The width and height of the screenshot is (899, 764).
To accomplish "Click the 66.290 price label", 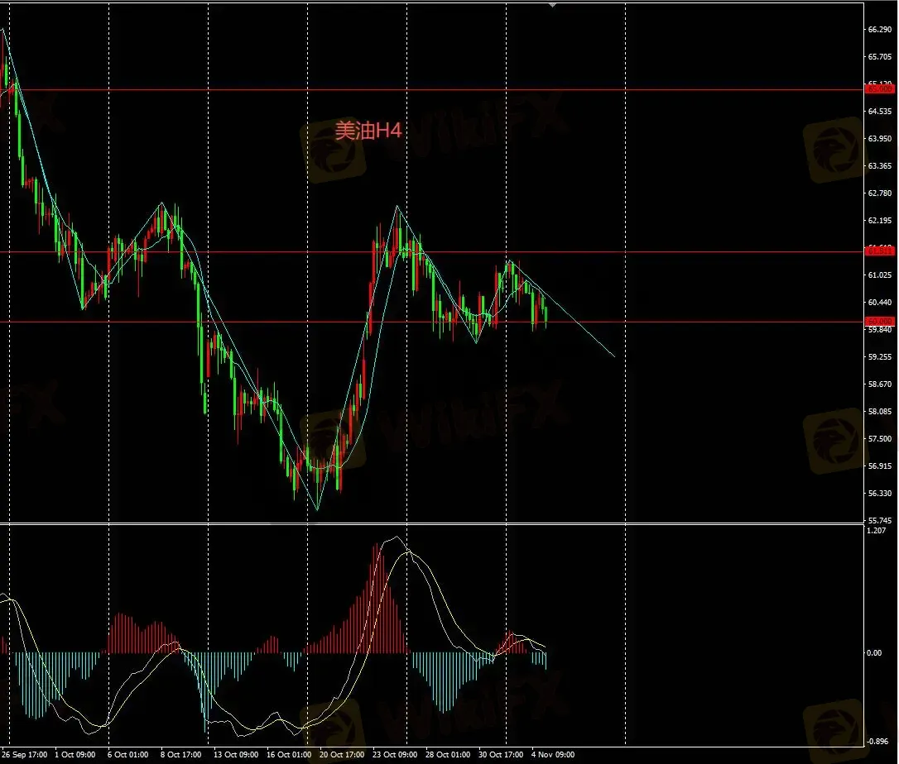I will tap(880, 29).
